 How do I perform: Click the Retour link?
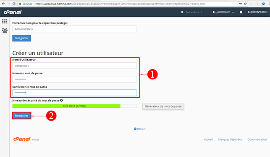pos(140,129)
